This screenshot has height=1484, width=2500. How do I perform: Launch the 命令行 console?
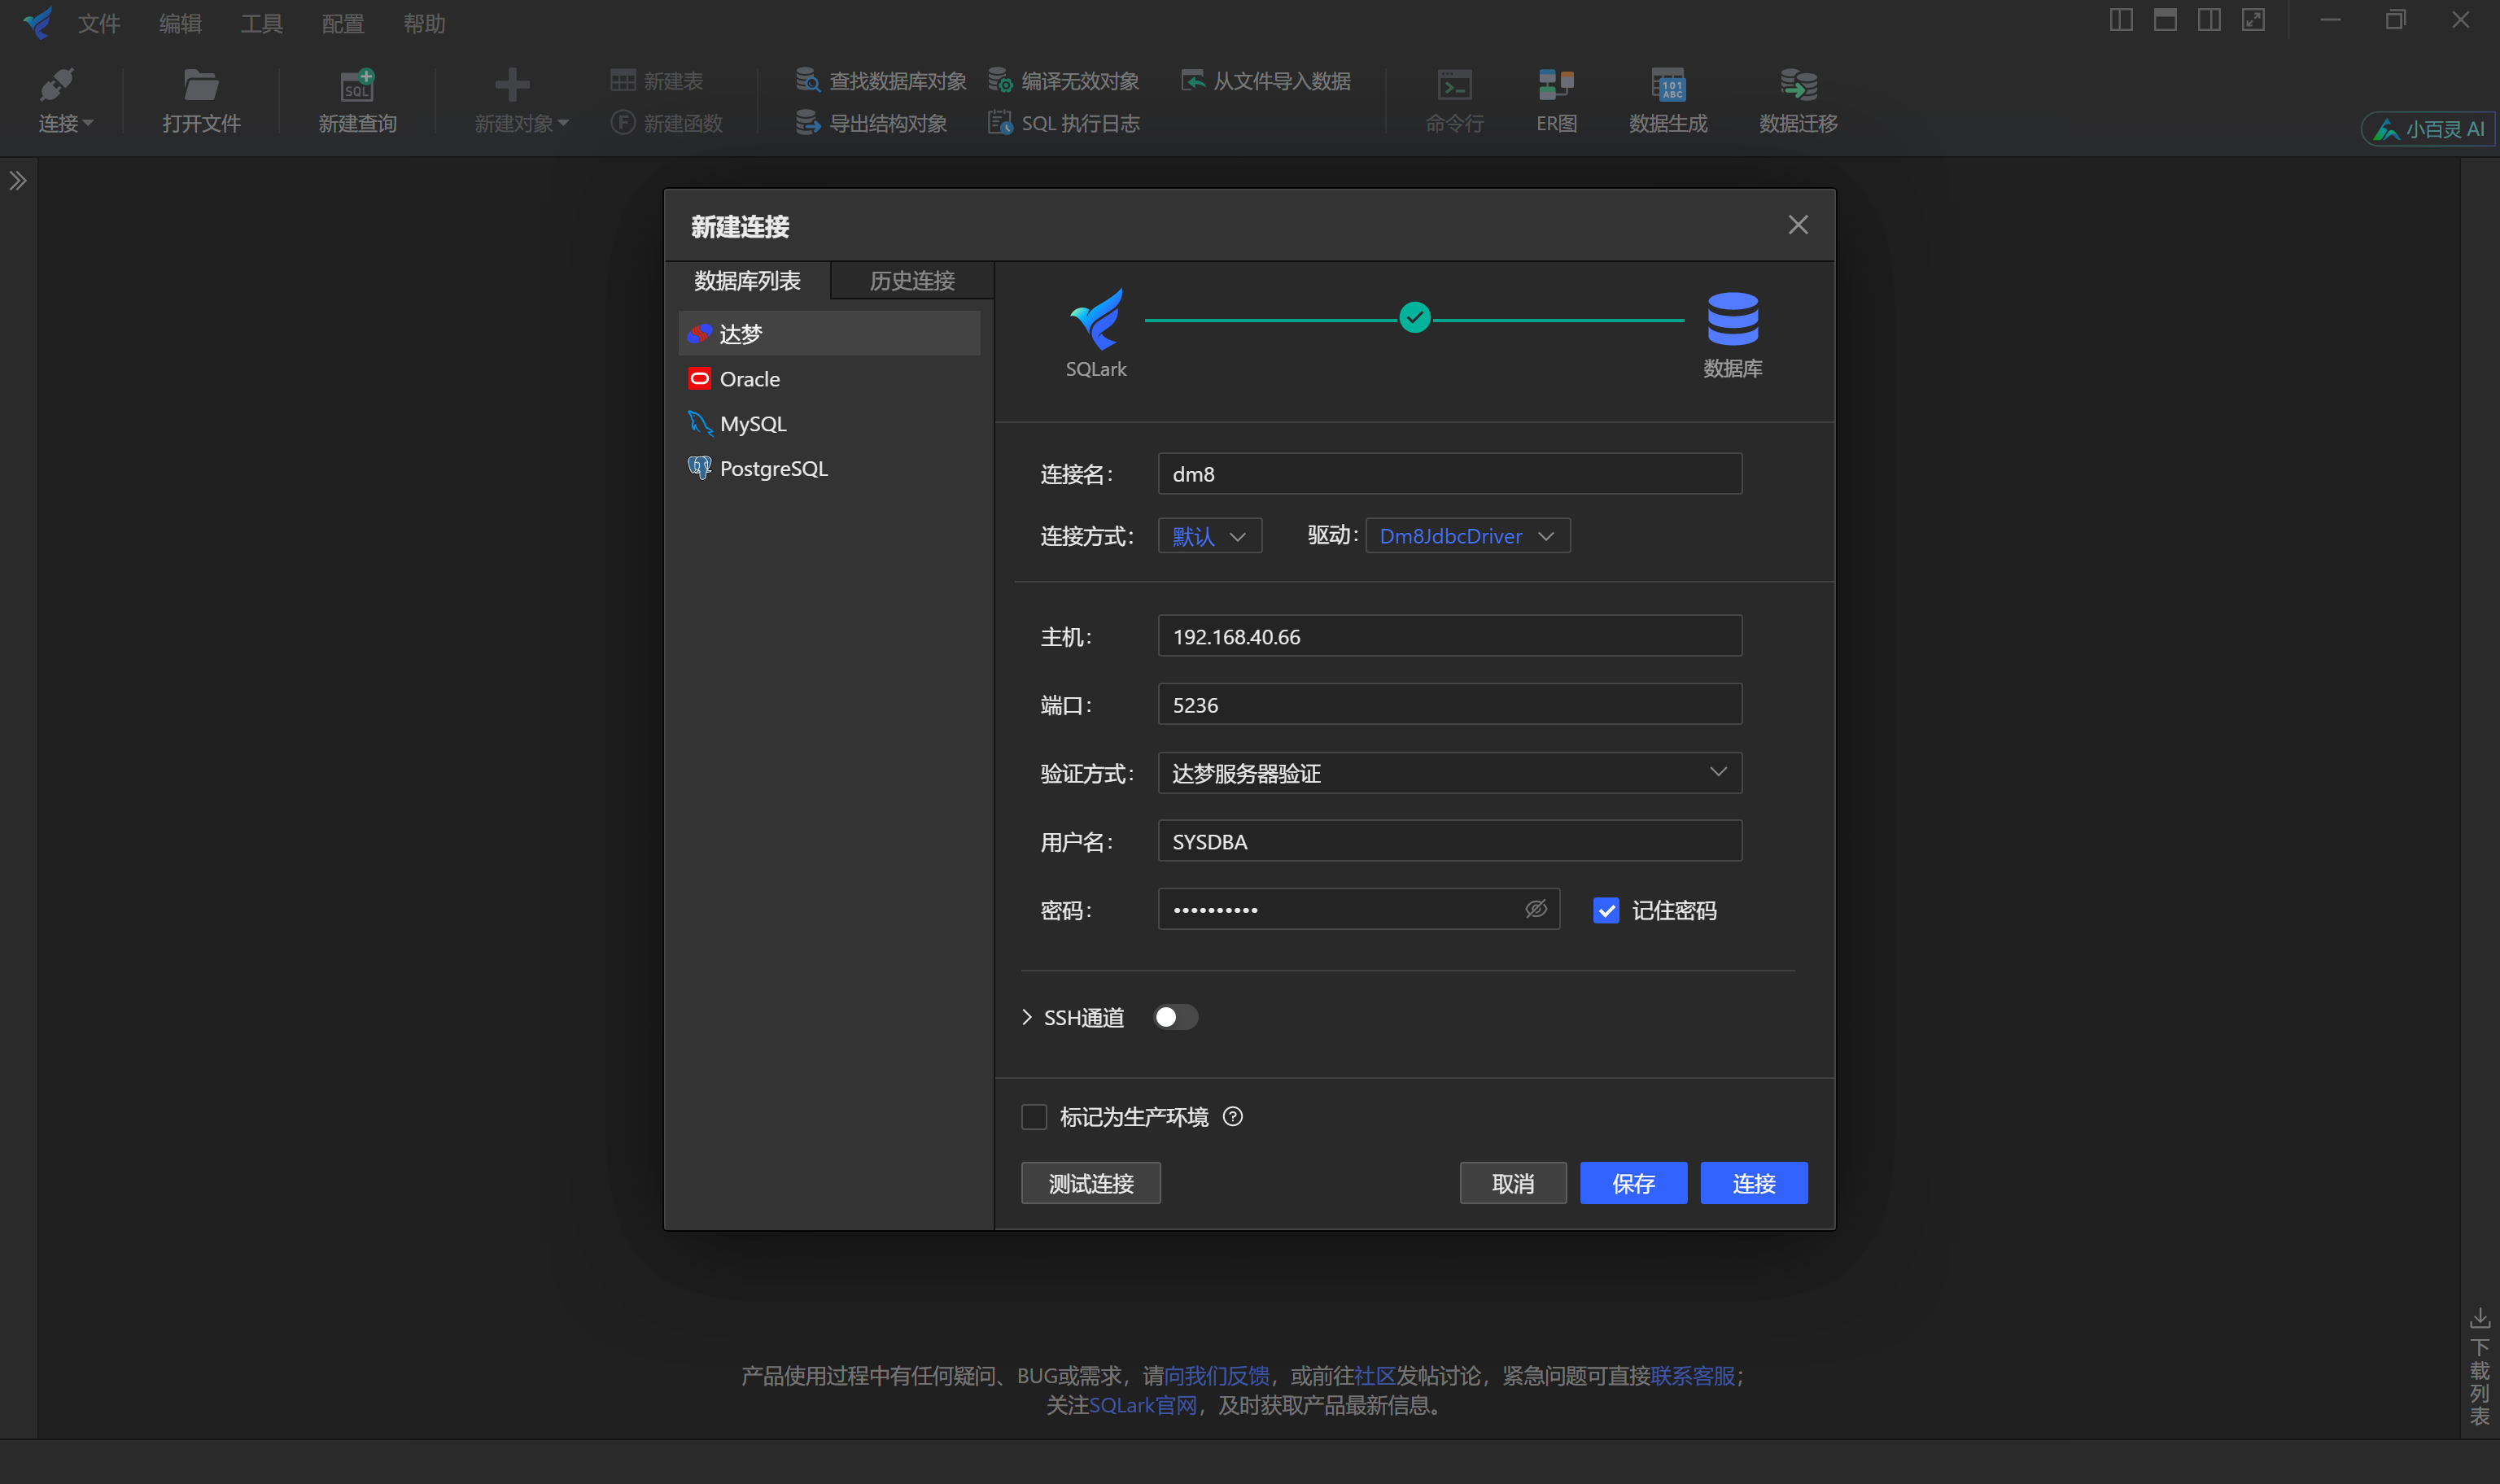[1454, 98]
